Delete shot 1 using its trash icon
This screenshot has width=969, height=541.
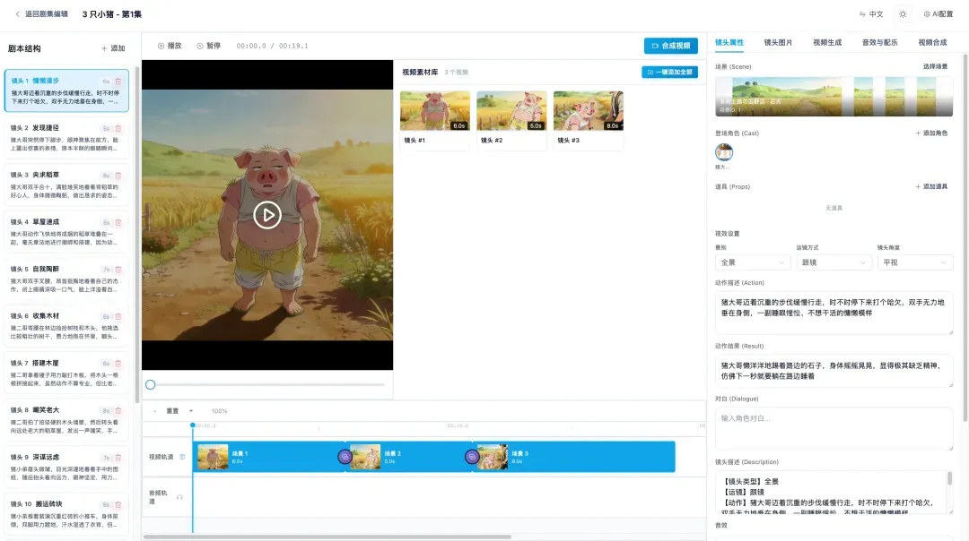(x=118, y=82)
